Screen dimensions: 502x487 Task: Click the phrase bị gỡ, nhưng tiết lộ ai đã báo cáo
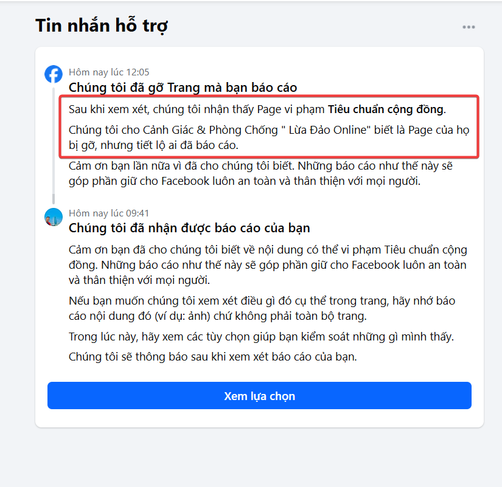pos(153,145)
